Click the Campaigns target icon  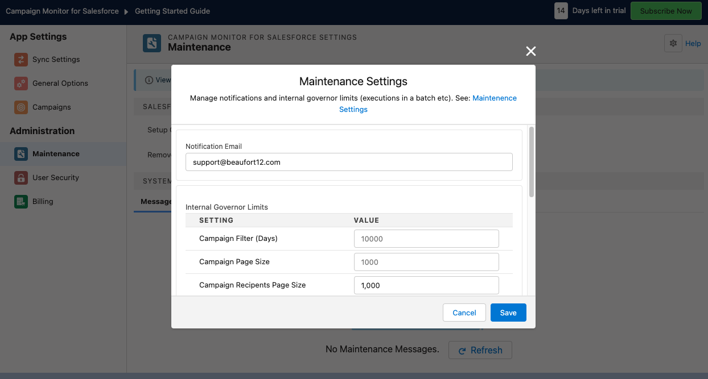(x=21, y=107)
